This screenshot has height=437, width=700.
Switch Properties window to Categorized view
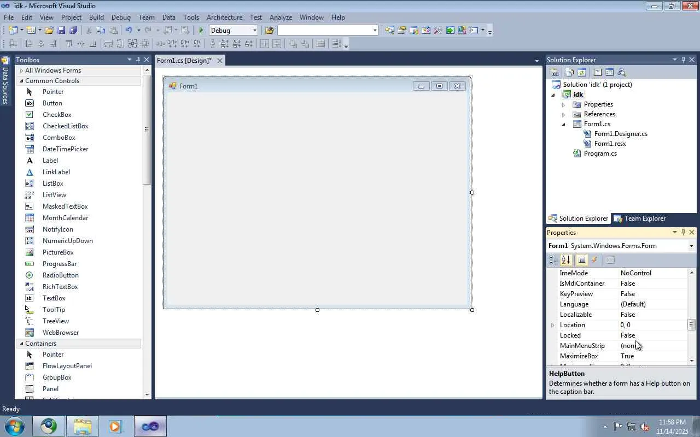(553, 260)
